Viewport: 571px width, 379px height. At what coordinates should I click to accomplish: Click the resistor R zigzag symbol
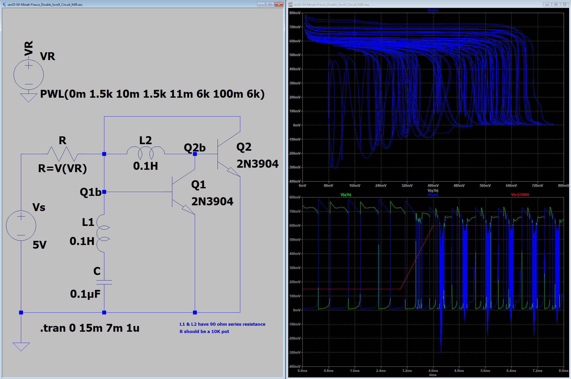(x=63, y=154)
